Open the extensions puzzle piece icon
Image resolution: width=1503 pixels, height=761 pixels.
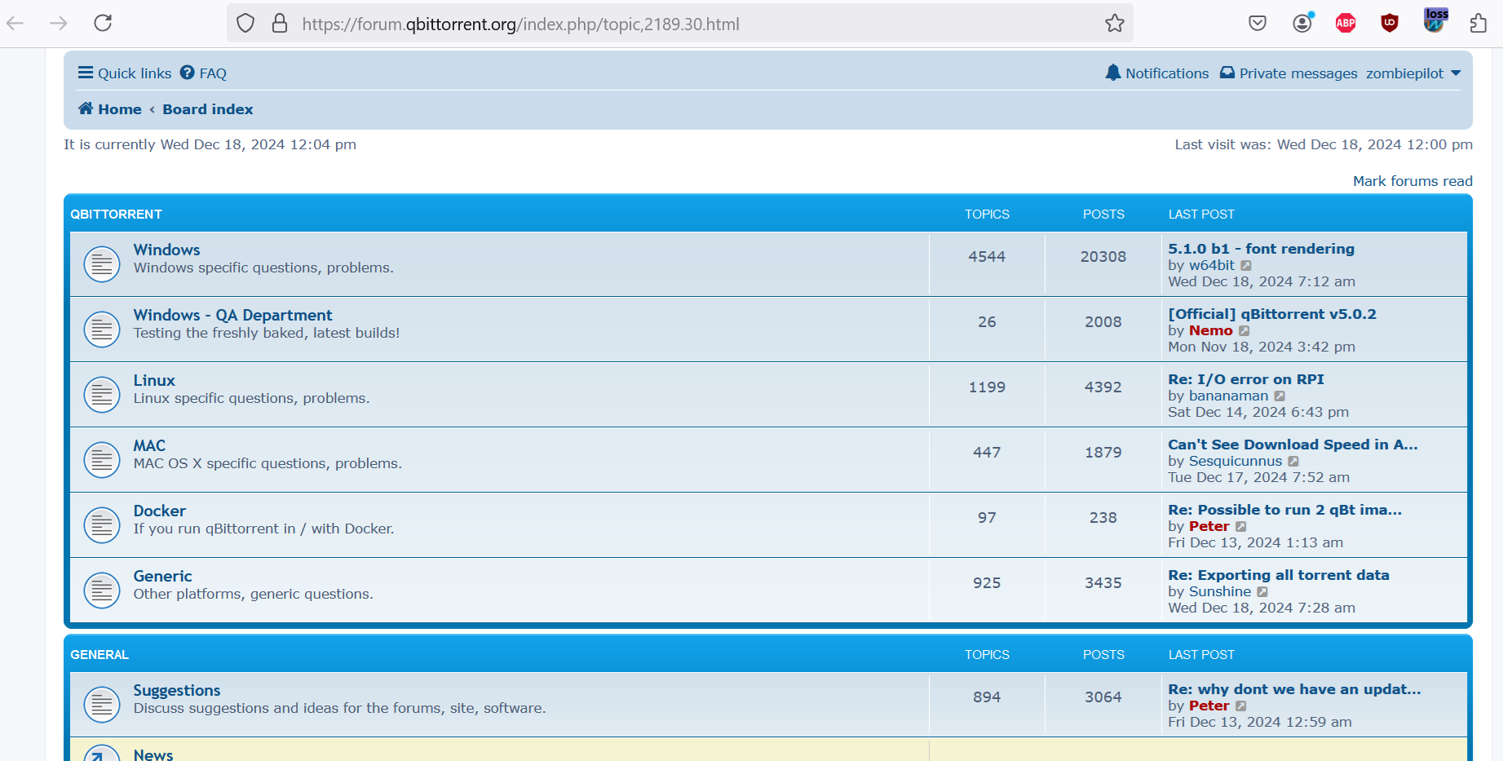(x=1479, y=23)
